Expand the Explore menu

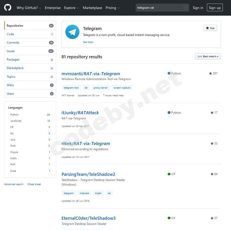72,8
